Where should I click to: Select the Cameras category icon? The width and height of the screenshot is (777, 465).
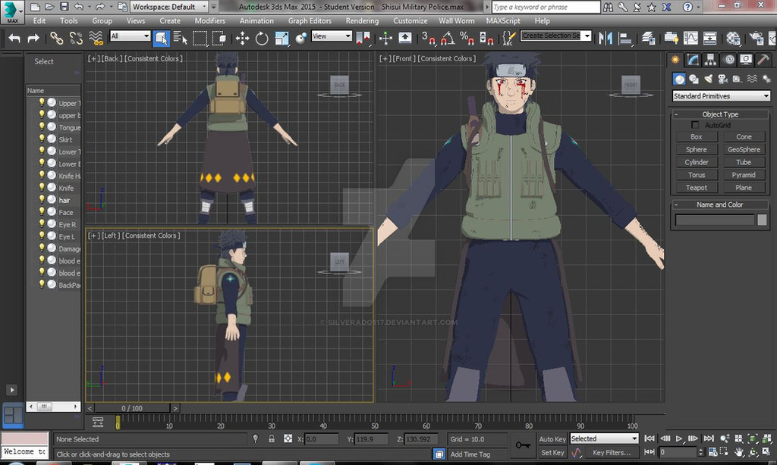pos(723,79)
